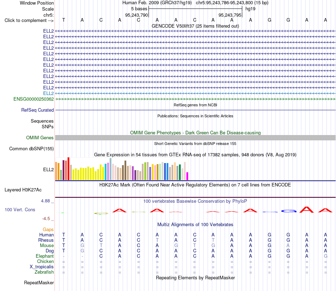Click the "5 bases" scale label

coord(139,9)
